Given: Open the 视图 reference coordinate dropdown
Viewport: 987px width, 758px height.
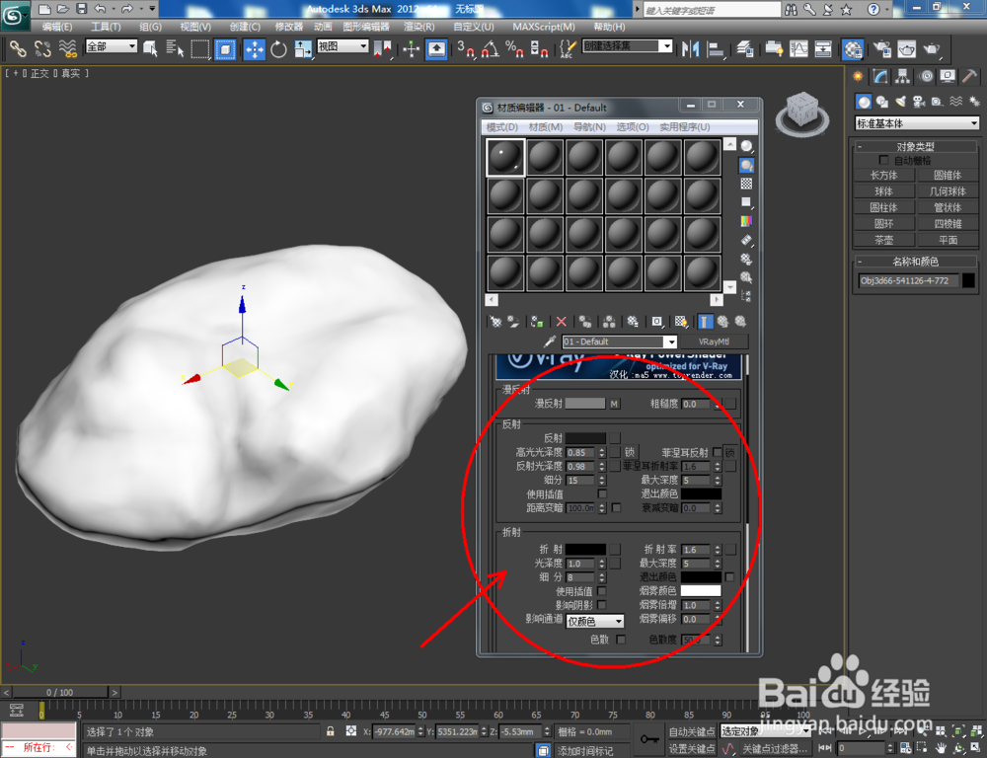Looking at the screenshot, I should click(342, 46).
